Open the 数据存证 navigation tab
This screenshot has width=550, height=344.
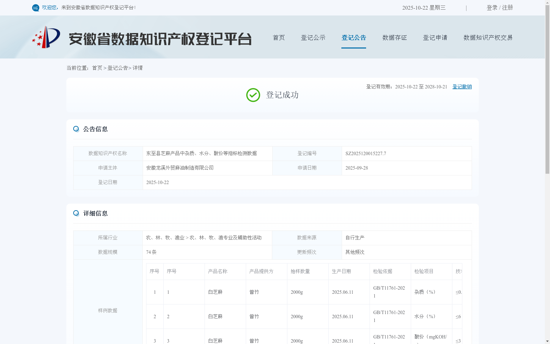[x=395, y=37]
